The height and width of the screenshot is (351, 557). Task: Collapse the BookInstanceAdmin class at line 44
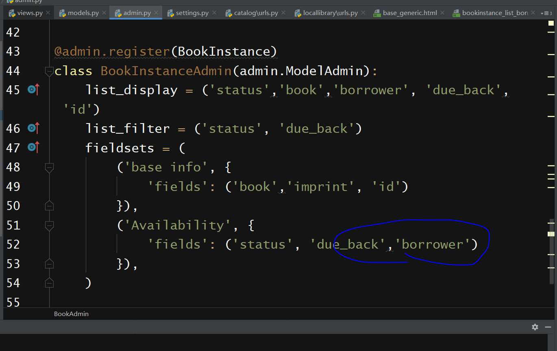49,71
